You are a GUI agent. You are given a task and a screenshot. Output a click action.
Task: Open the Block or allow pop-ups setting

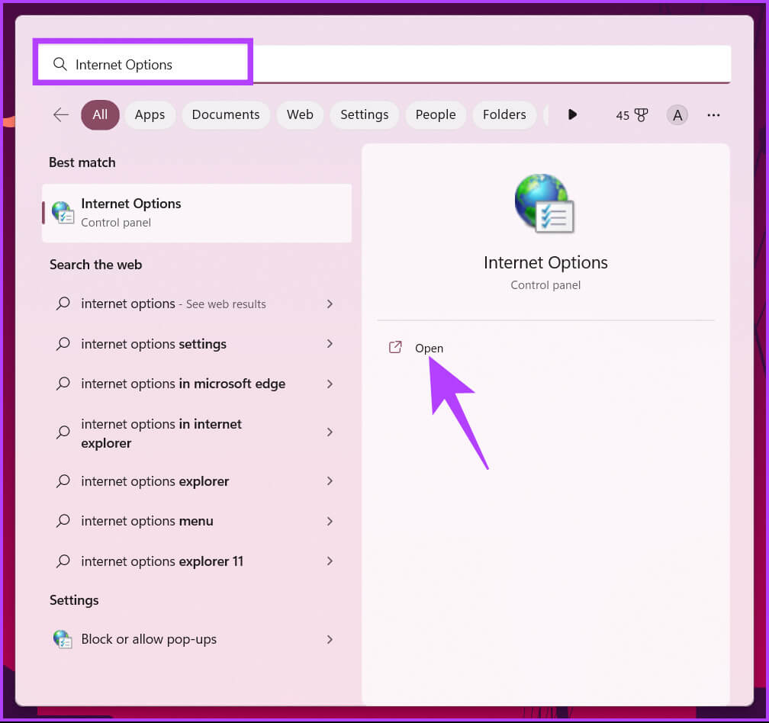(x=197, y=639)
